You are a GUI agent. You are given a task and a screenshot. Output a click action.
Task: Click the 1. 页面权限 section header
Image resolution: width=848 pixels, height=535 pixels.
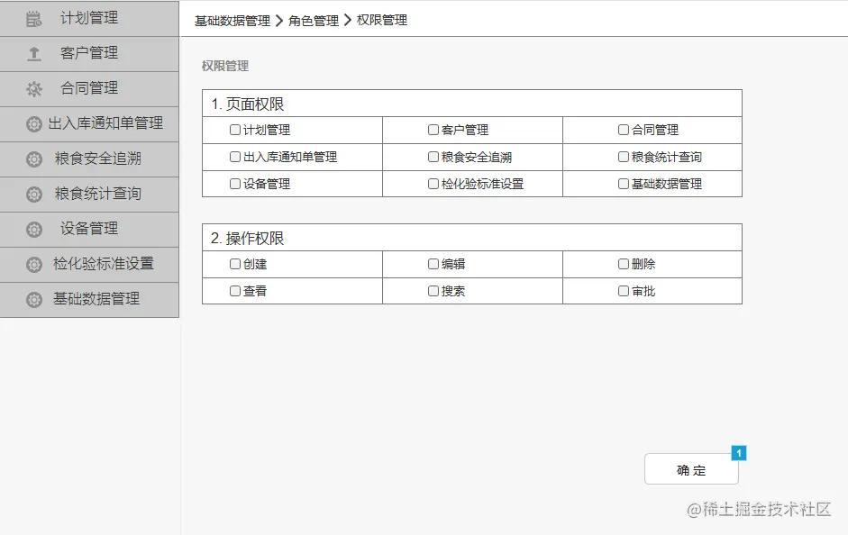tap(472, 104)
